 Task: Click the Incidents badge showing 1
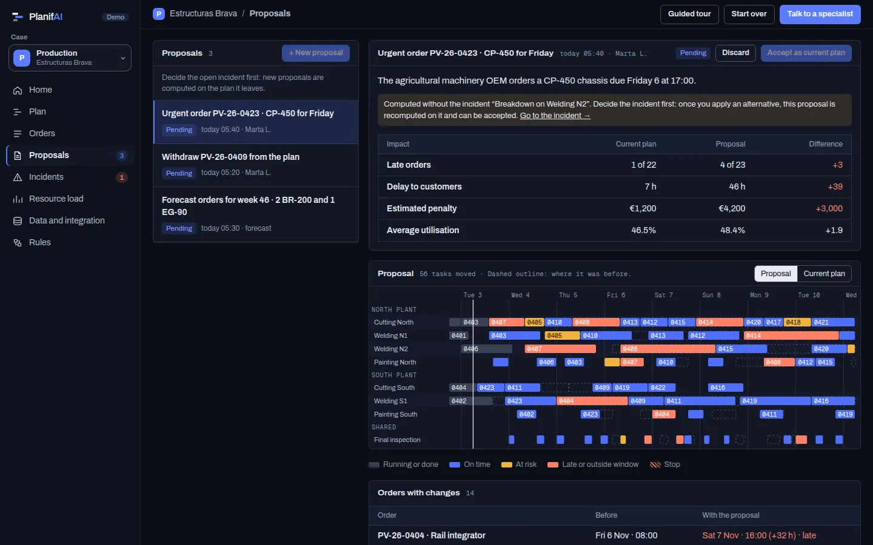coord(122,177)
